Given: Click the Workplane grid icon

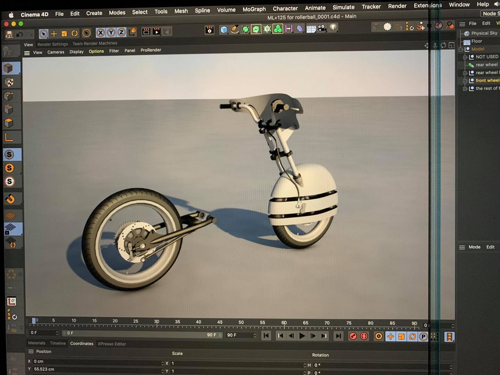Looking at the screenshot, I should (x=10, y=216).
